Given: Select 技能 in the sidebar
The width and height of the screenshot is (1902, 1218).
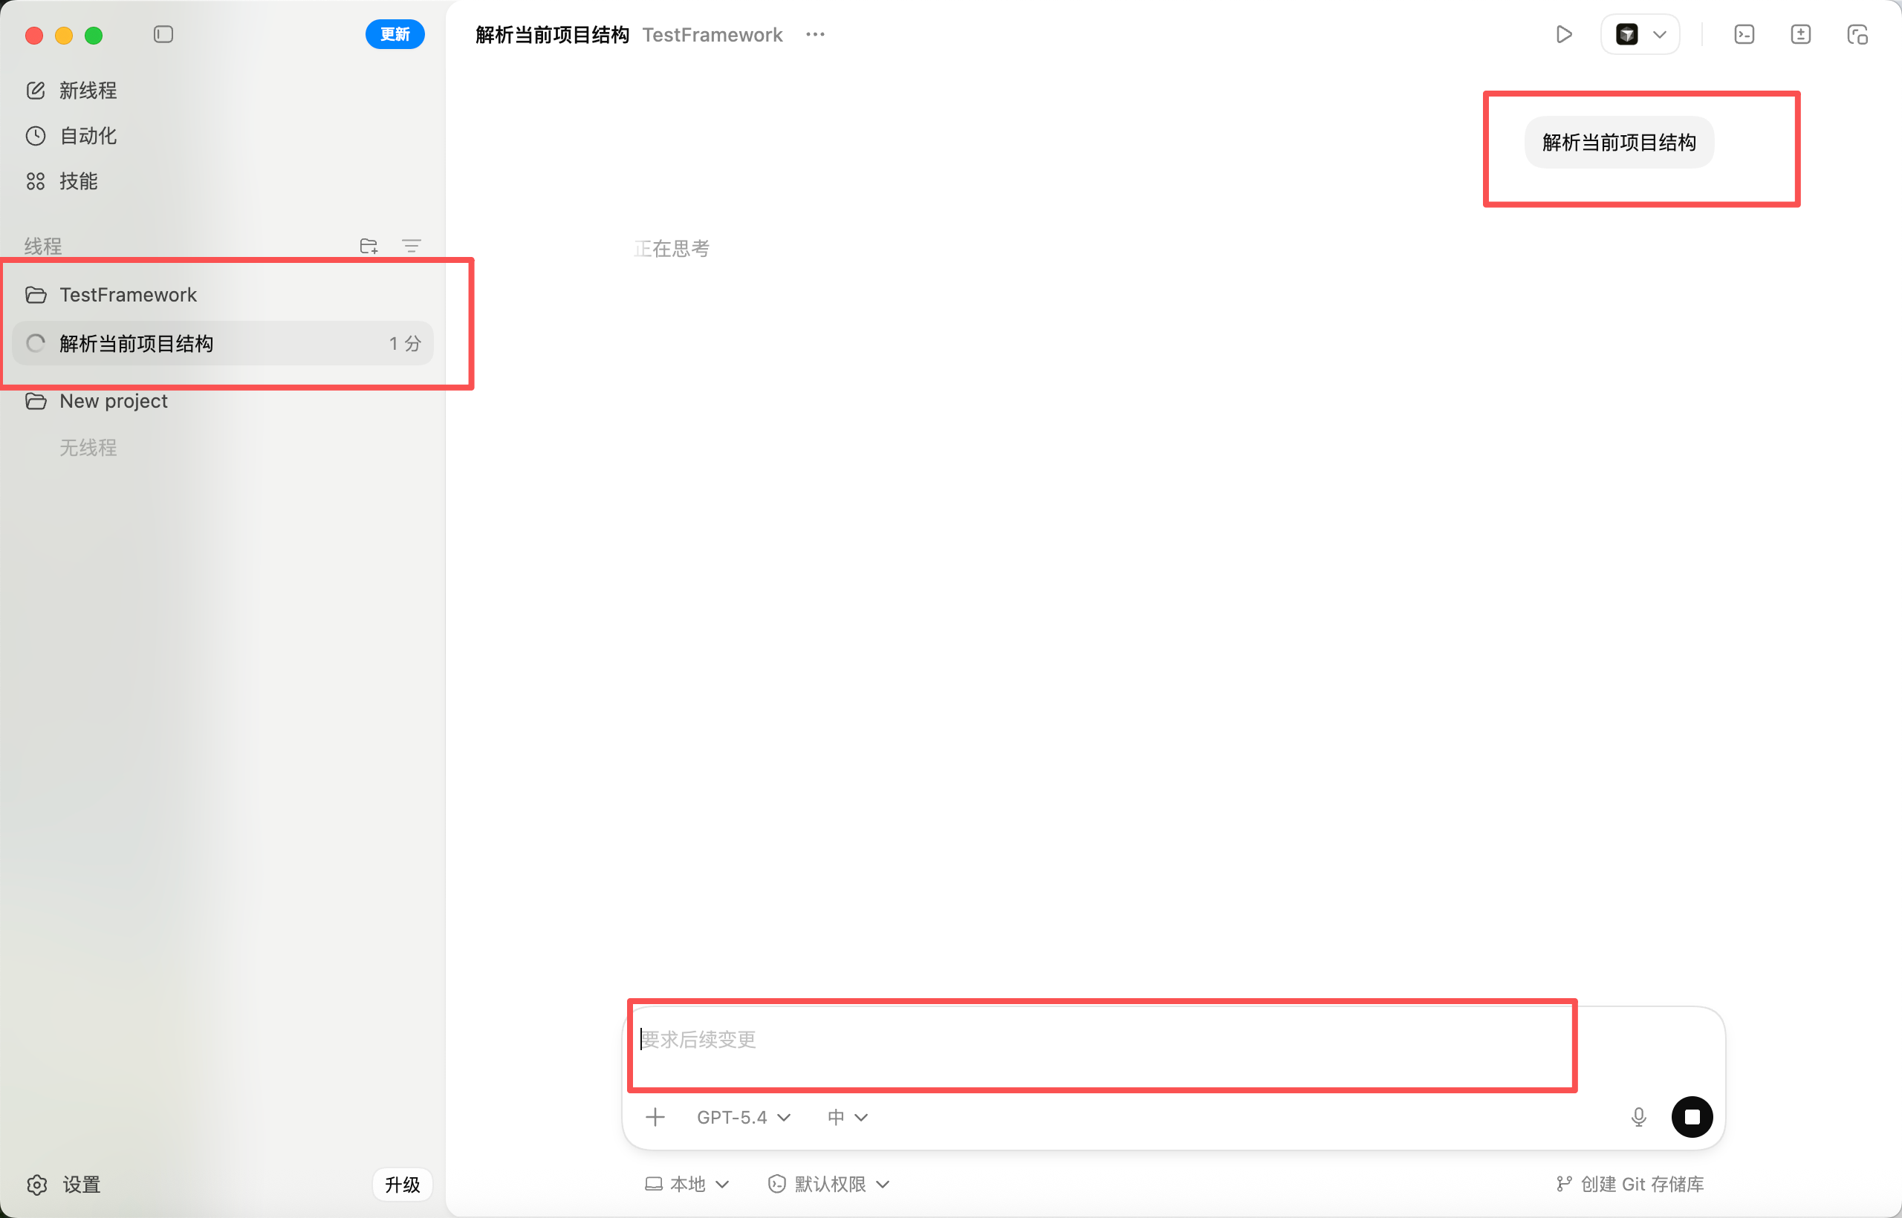Looking at the screenshot, I should pos(78,180).
